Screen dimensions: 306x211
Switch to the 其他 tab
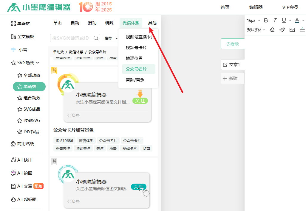[152, 23]
